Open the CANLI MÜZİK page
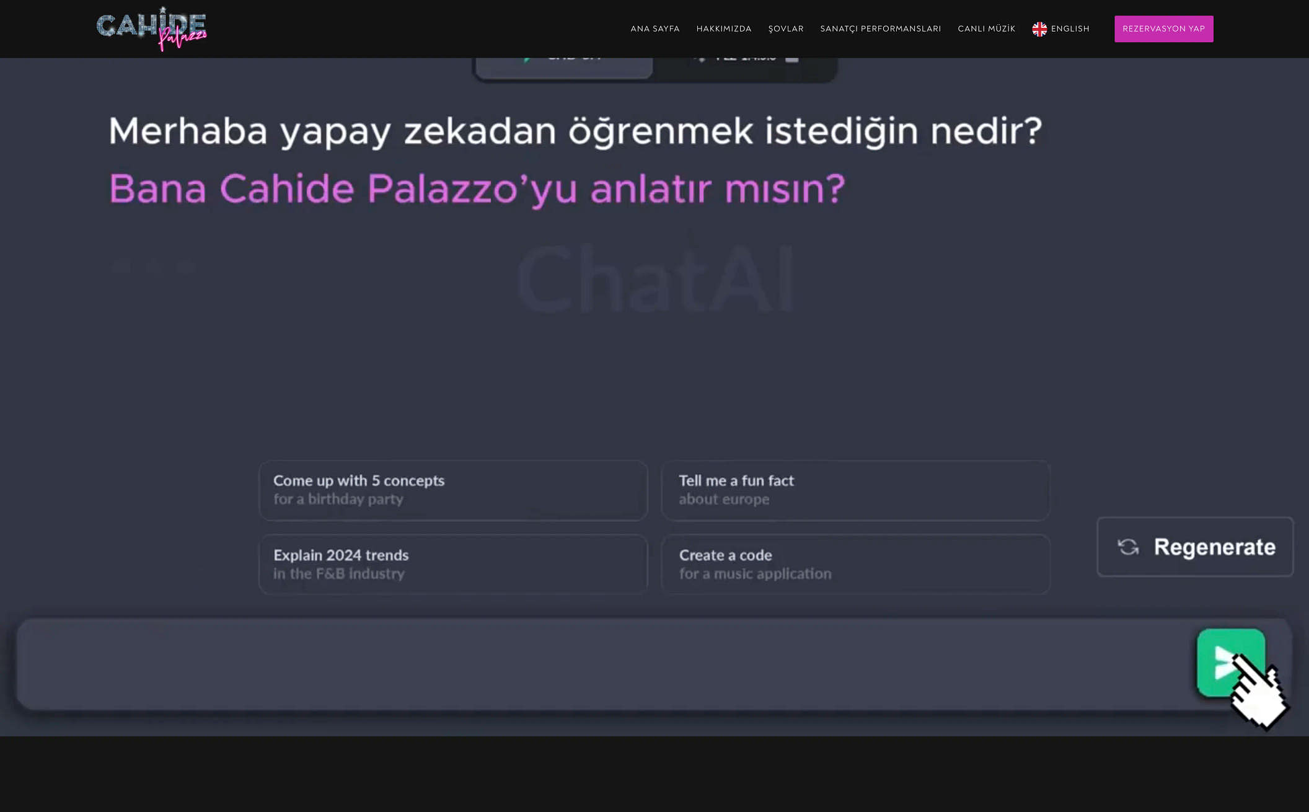 tap(986, 29)
